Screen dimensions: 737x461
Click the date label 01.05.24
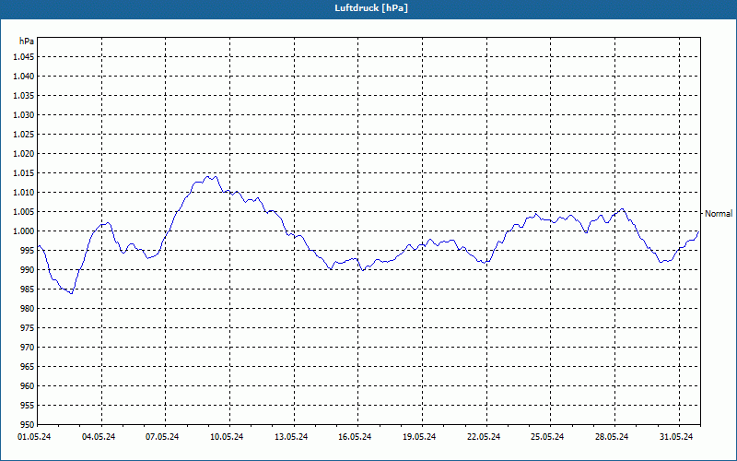pos(34,437)
